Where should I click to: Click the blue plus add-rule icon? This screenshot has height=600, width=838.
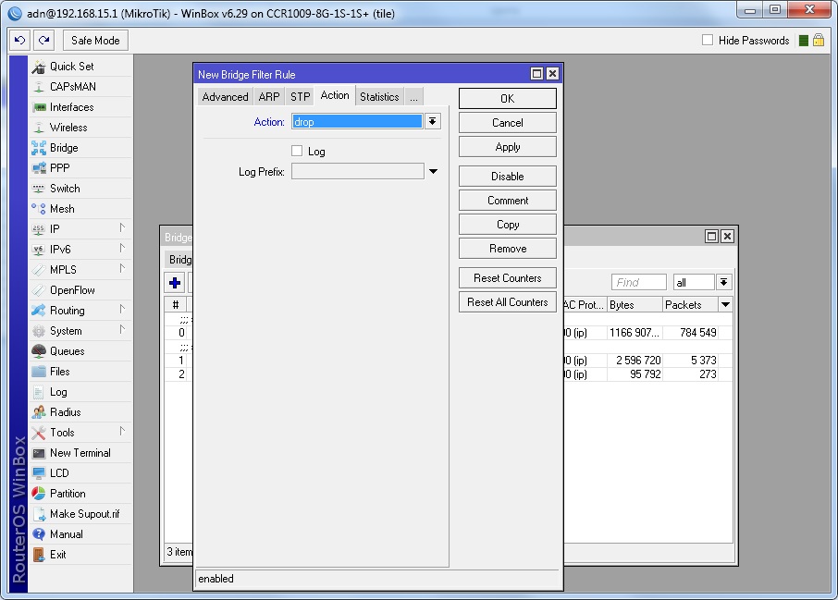(175, 283)
